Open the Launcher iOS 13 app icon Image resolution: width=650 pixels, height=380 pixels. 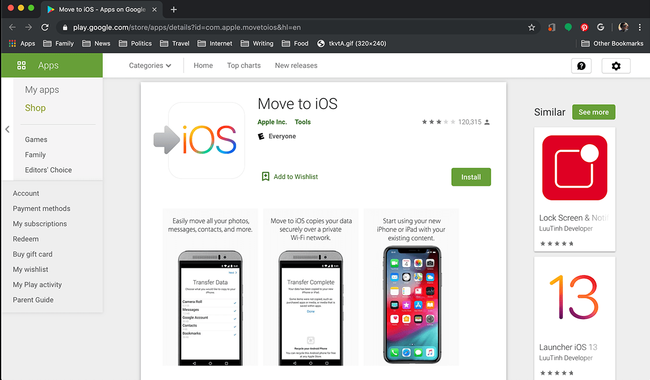tap(575, 296)
